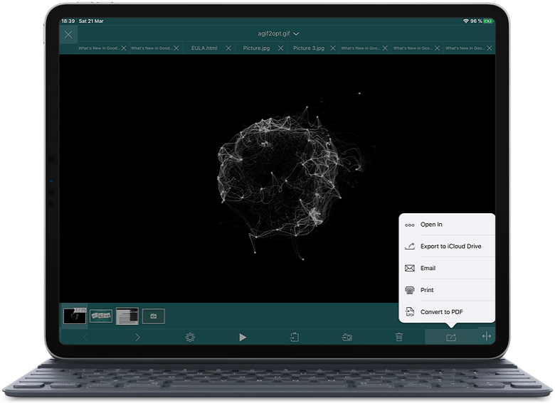This screenshot has width=555, height=403.
Task: Switch to the Picture 3.jpg tab
Action: coord(309,48)
